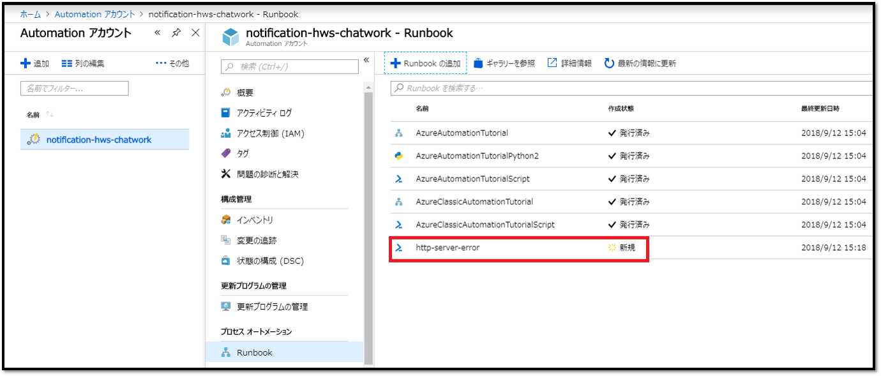Click the IAM people icon
The width and height of the screenshot is (881, 376).
click(225, 133)
